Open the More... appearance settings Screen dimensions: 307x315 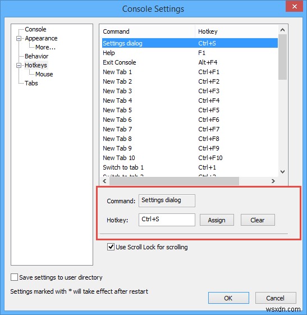click(45, 47)
